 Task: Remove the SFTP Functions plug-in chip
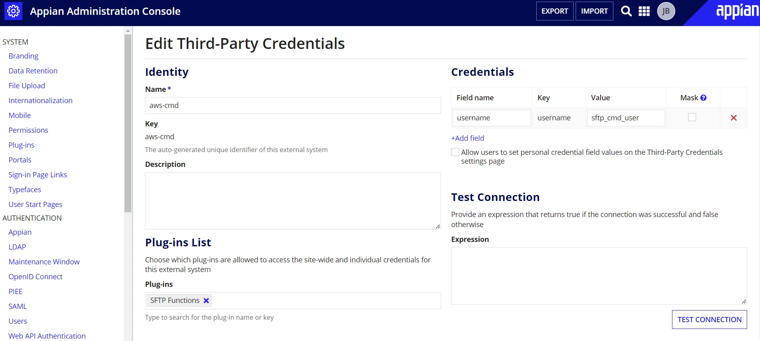tap(206, 300)
